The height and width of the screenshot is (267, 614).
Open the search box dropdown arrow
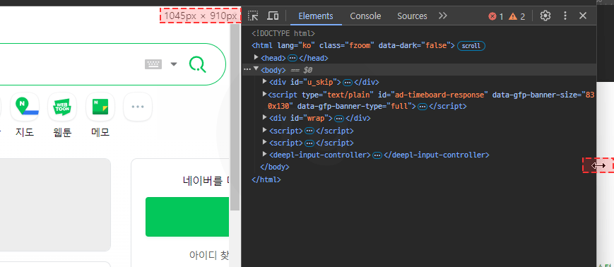click(174, 64)
